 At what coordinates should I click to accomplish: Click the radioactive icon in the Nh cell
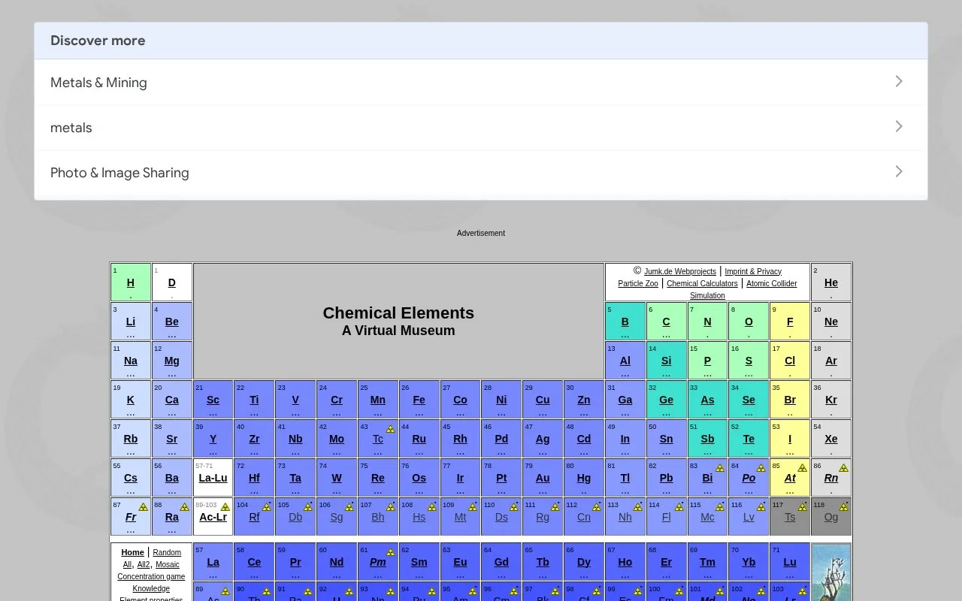pos(638,507)
